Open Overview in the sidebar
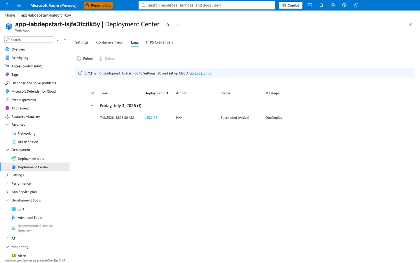Image resolution: width=420 pixels, height=263 pixels. 18,49
